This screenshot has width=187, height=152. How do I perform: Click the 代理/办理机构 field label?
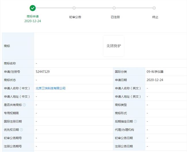[x=124, y=130]
